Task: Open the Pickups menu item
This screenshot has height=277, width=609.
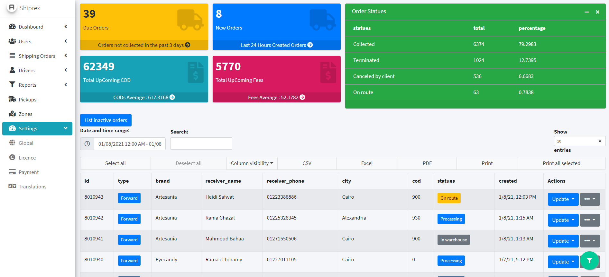Action: coord(37,100)
